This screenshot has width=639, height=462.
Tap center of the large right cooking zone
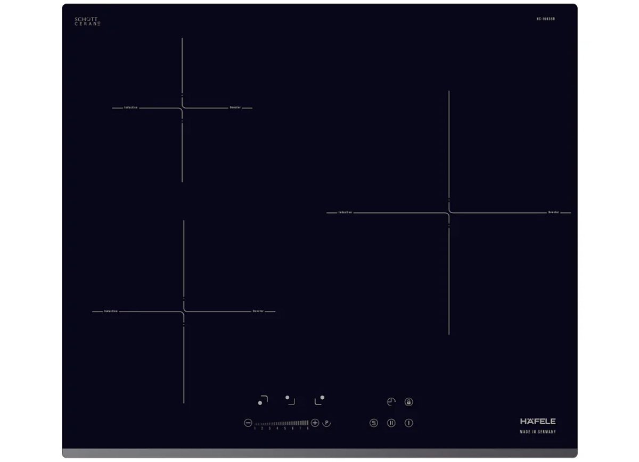point(449,213)
